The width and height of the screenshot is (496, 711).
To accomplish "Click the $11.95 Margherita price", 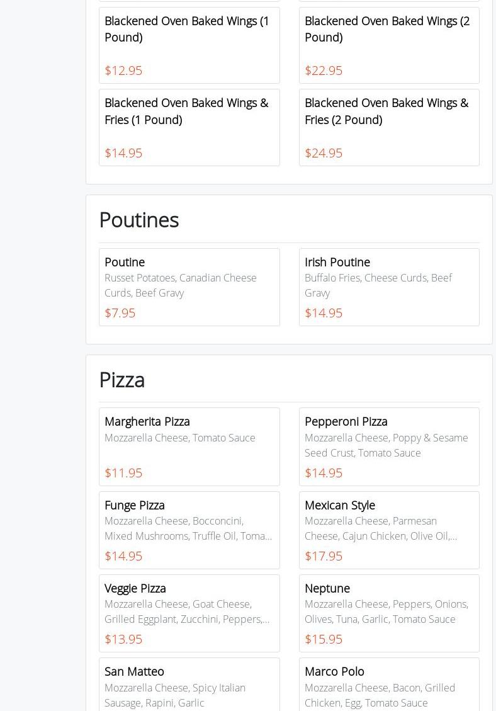I will click(123, 473).
